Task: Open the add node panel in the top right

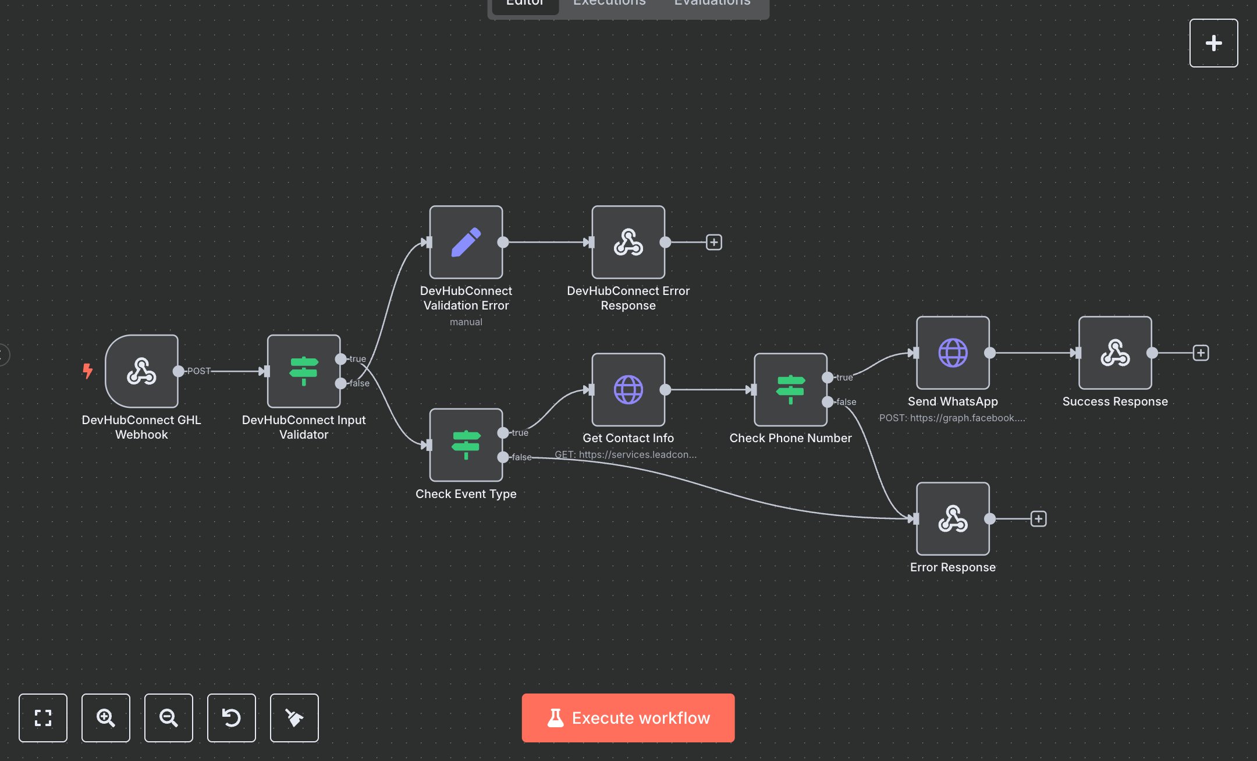Action: [x=1213, y=43]
